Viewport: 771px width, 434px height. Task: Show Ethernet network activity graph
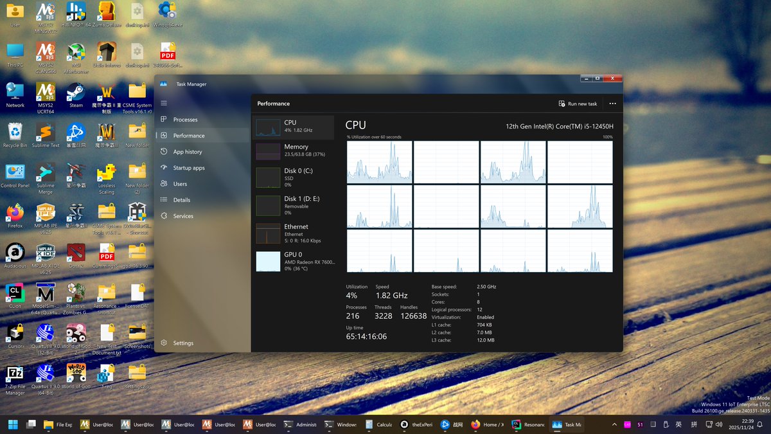click(294, 233)
